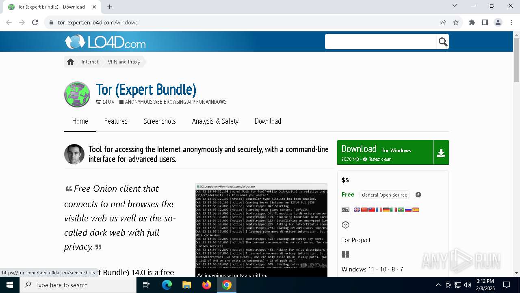Image resolution: width=520 pixels, height=293 pixels.
Task: Select the Italian flag
Action: [394, 210]
